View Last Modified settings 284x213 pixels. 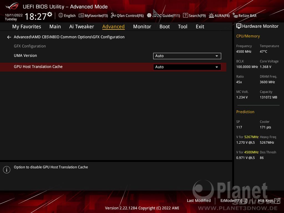click(x=199, y=201)
